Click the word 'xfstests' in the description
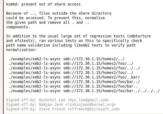The width and height of the screenshot is (163, 114). point(24,41)
